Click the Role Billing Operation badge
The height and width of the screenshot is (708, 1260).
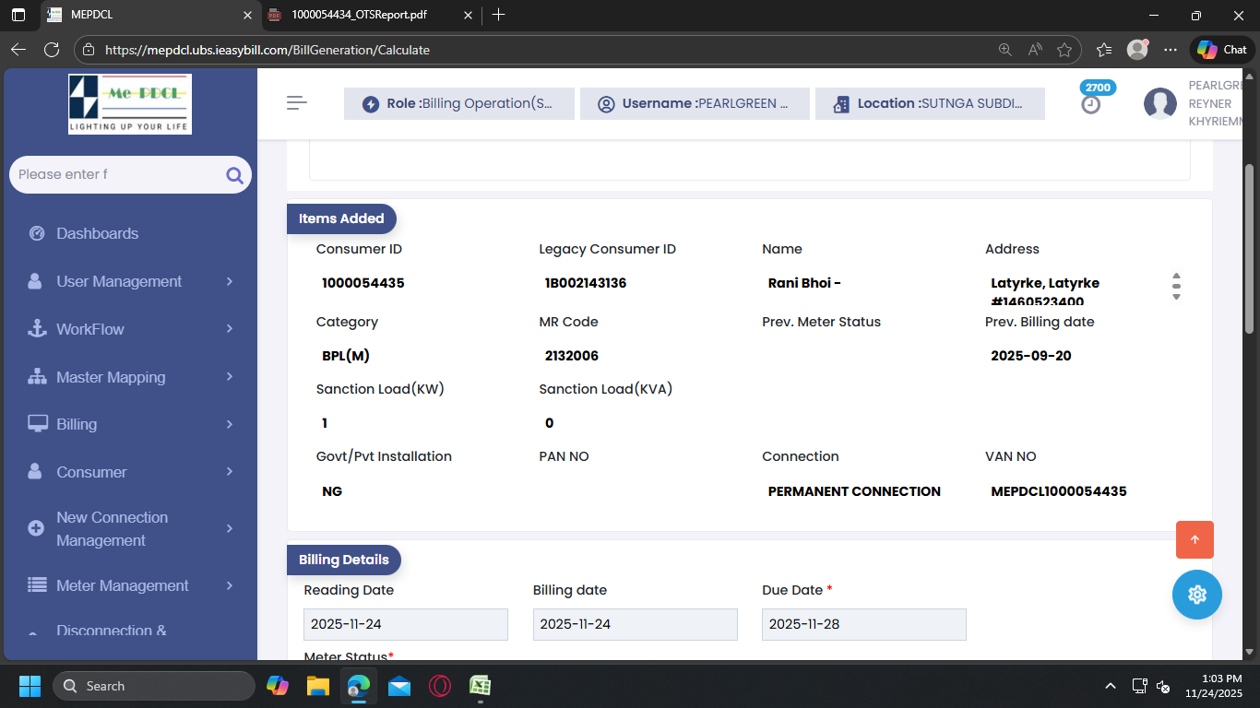point(458,104)
